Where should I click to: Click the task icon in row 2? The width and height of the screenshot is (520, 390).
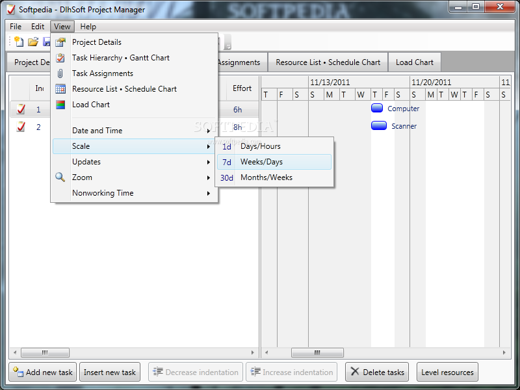21,126
